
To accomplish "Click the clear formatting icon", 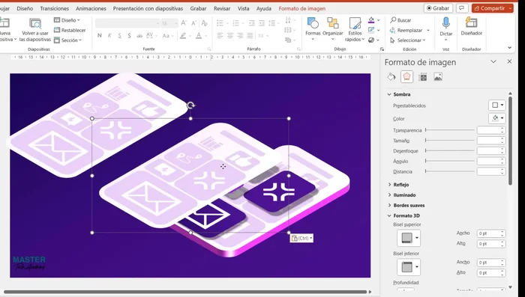I will coord(205,23).
